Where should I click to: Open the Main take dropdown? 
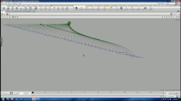pyautogui.click(x=171, y=4)
